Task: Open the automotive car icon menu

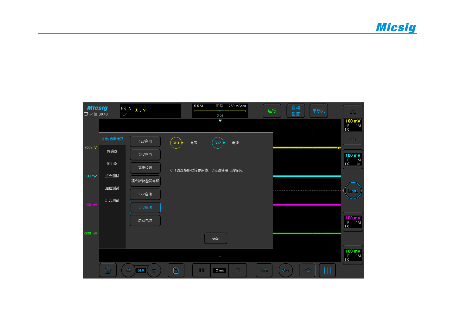Action: point(307,270)
